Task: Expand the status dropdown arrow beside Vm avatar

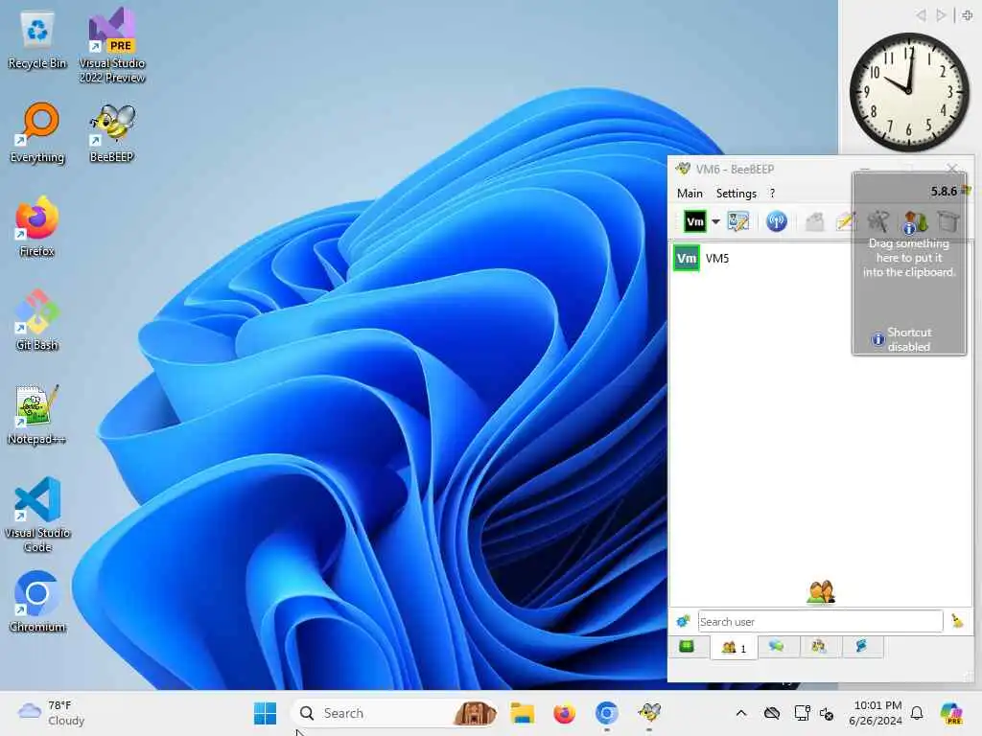Action: coord(715,221)
